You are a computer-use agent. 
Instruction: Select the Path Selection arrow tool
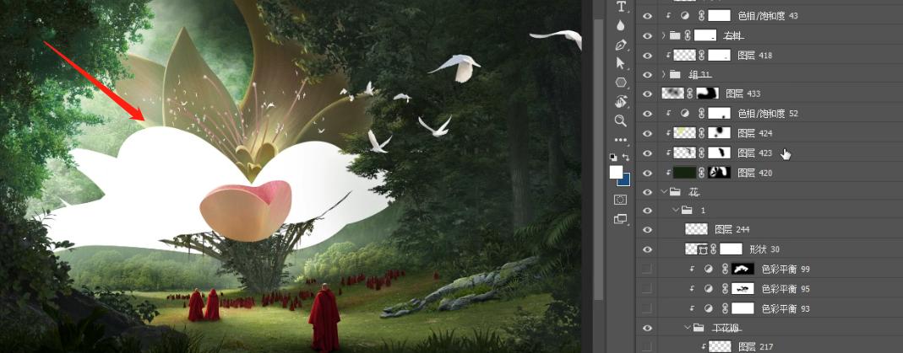tap(622, 63)
